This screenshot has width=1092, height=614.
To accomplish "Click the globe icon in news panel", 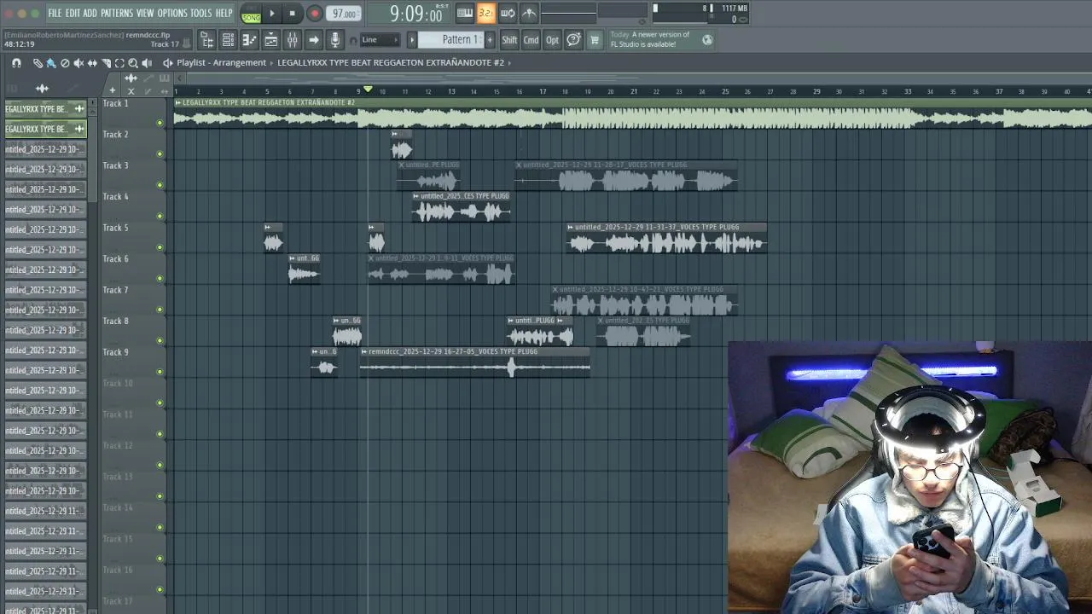I will (x=707, y=39).
